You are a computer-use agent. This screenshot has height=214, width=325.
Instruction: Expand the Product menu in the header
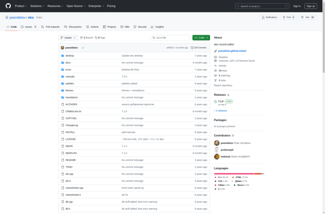tap(21, 6)
